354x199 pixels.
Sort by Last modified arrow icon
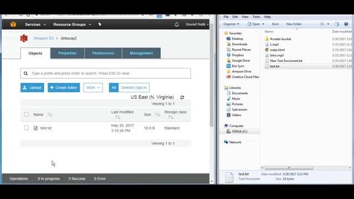click(118, 117)
